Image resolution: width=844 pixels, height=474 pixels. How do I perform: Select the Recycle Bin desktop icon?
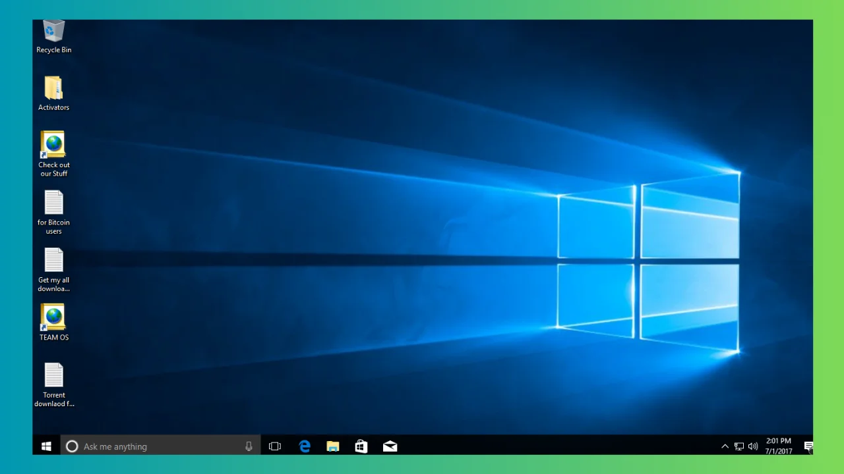(x=53, y=37)
